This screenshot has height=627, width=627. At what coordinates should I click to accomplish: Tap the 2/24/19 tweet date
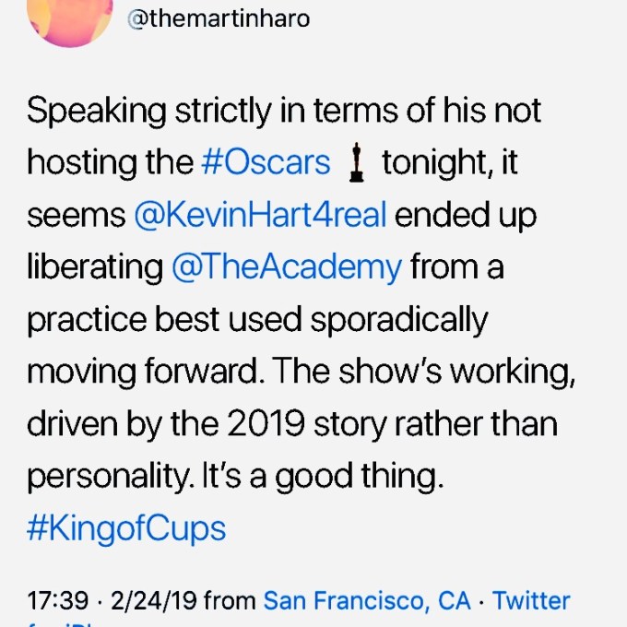tap(153, 601)
